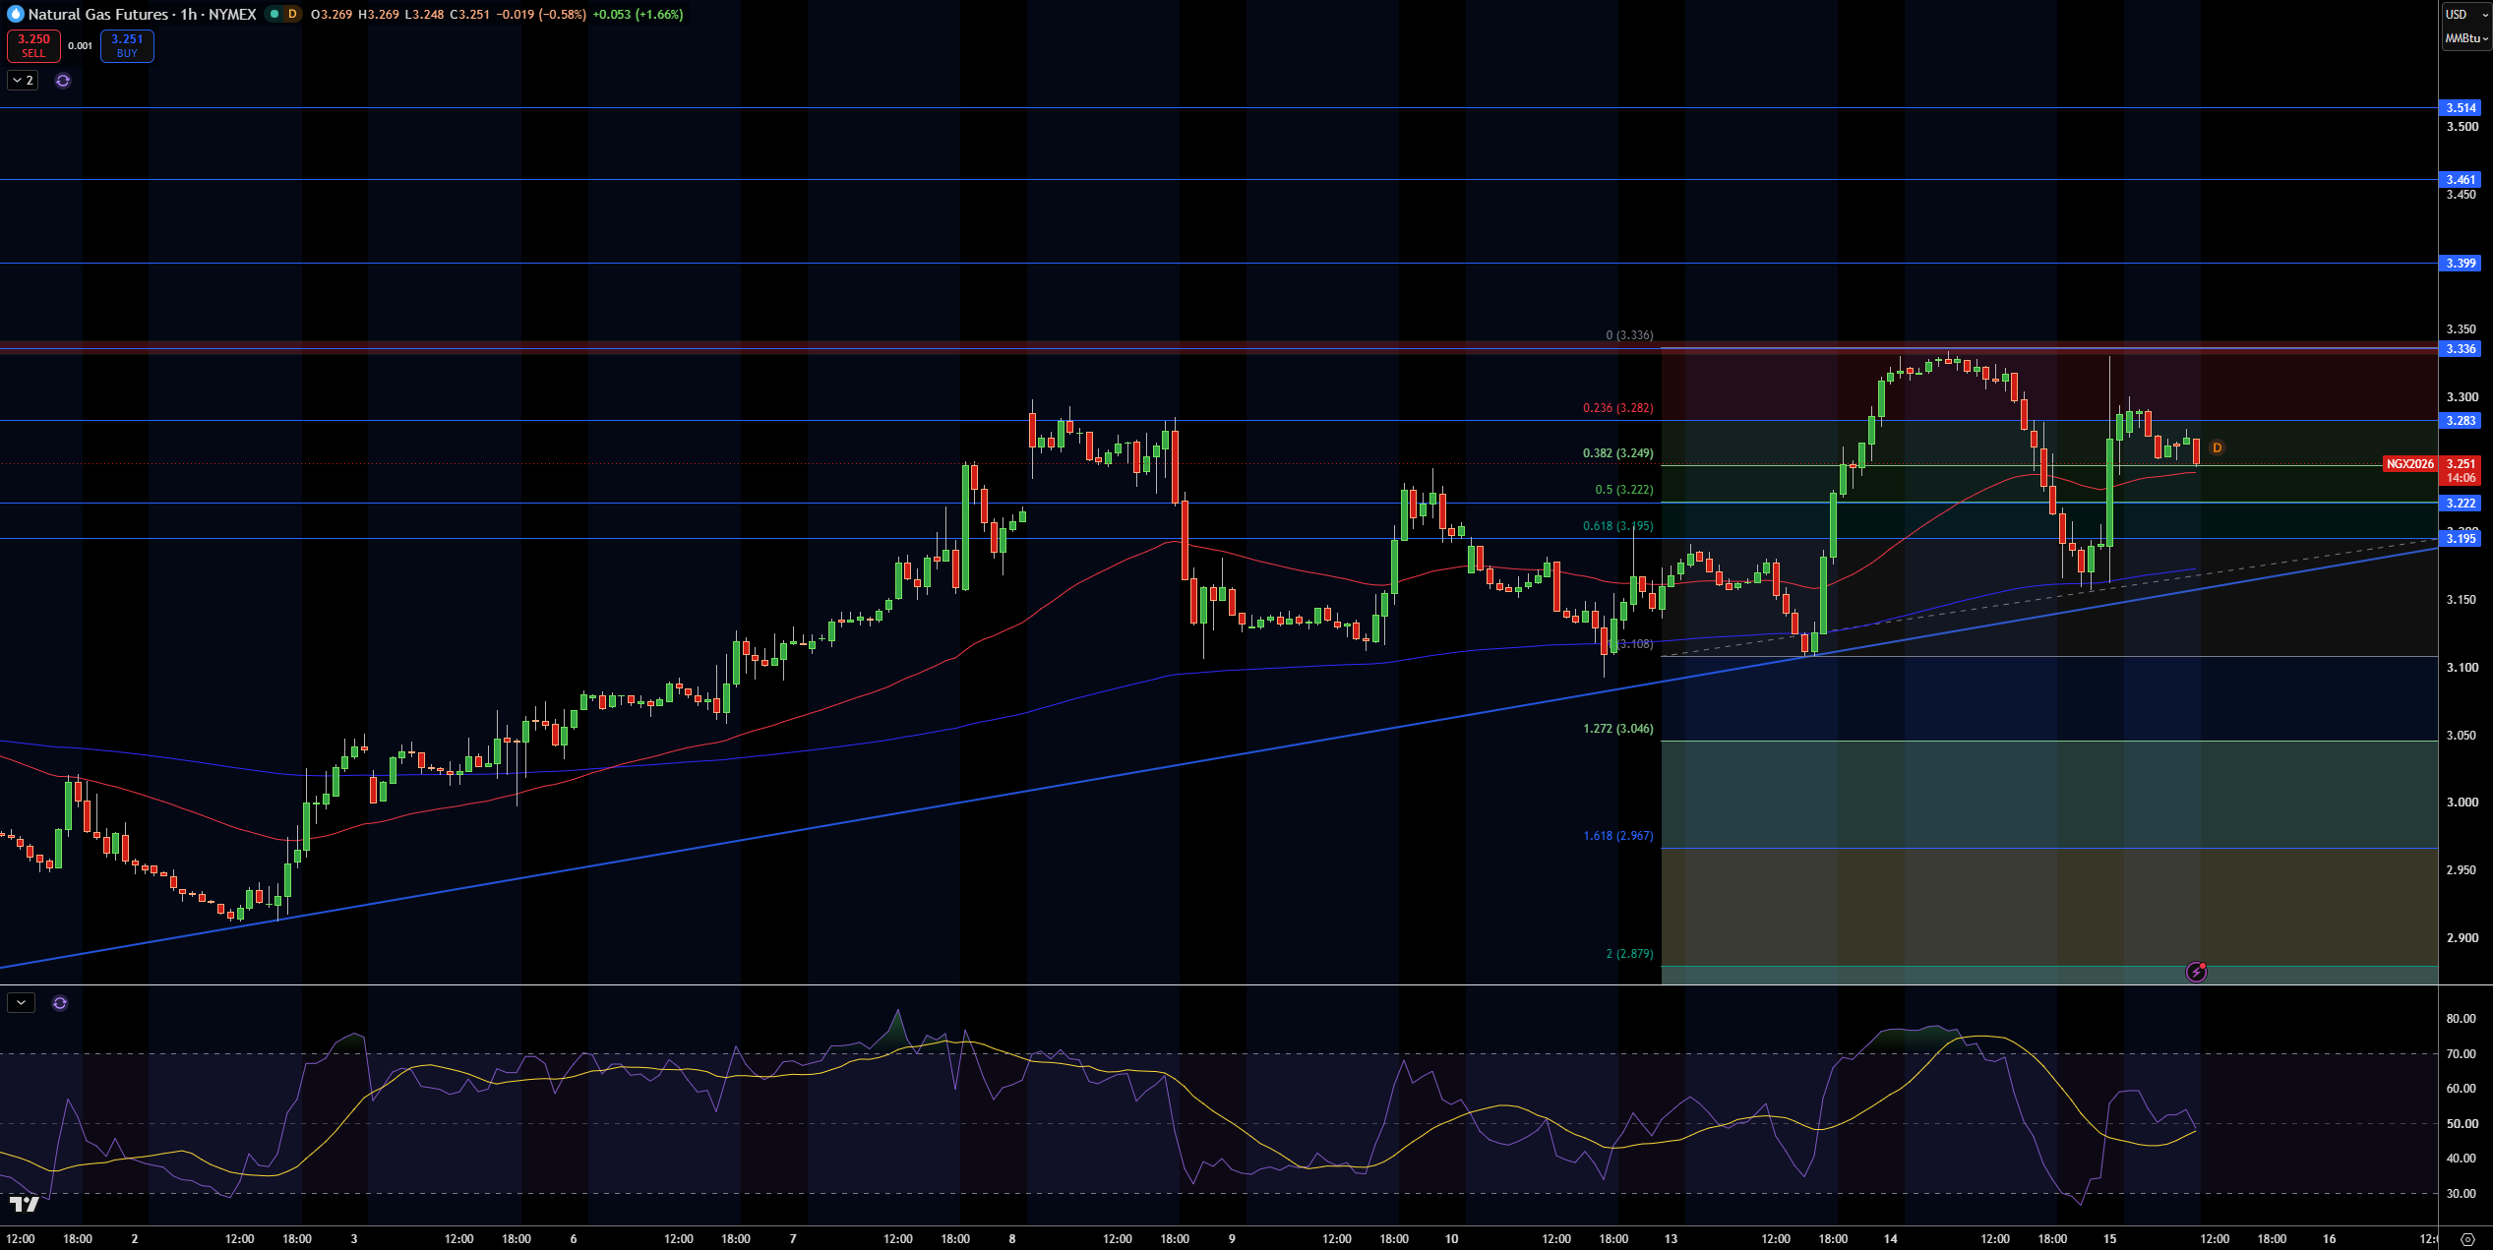Click the current price 3.251 countdown label
2493x1250 pixels.
point(2462,471)
